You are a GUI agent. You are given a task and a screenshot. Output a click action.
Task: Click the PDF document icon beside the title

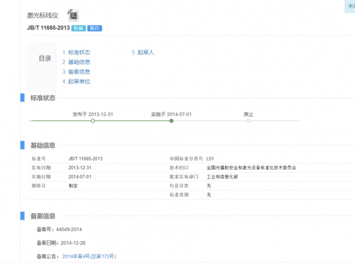(x=73, y=15)
